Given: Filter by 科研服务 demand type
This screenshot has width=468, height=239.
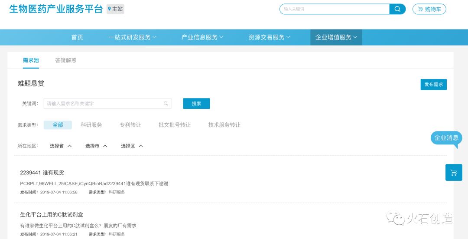Looking at the screenshot, I should tap(91, 125).
